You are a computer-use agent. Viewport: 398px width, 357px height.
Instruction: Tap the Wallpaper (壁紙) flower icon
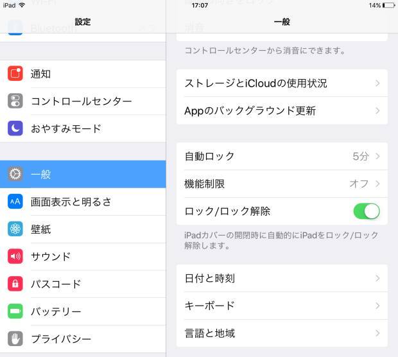[15, 229]
